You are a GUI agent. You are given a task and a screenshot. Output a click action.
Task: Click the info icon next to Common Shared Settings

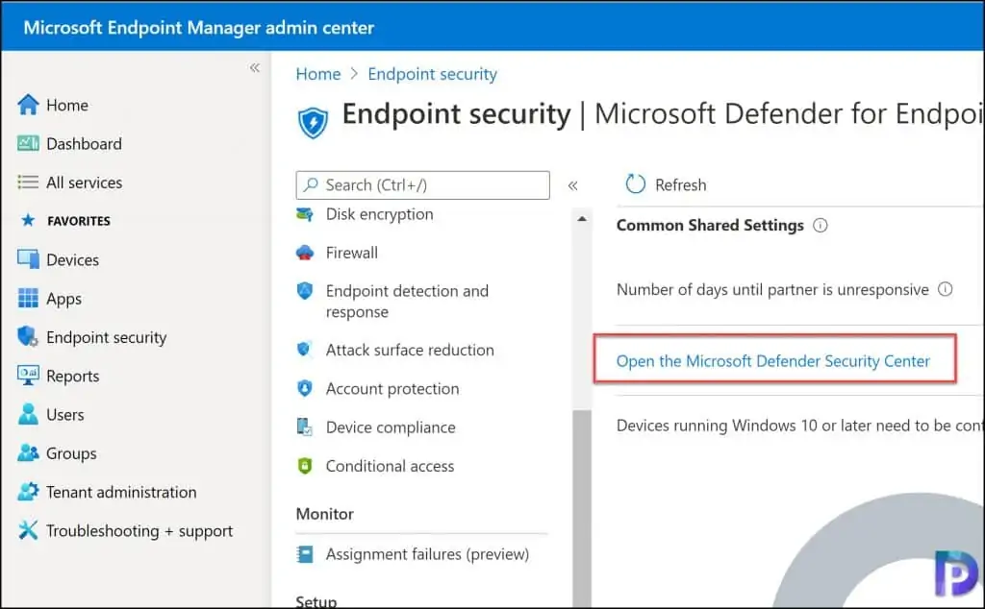[821, 225]
